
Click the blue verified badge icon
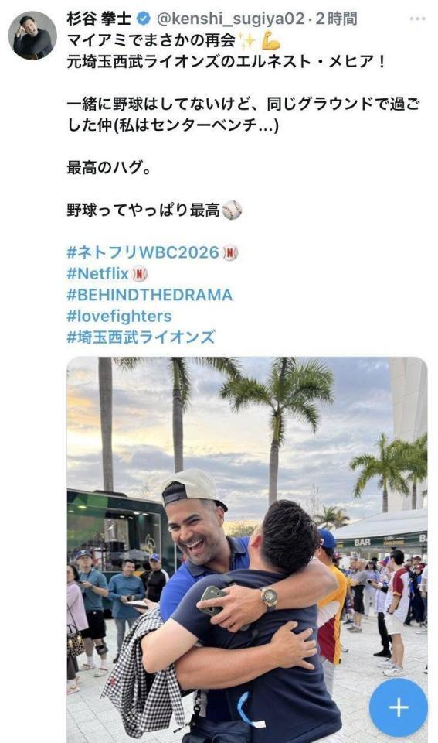(144, 19)
